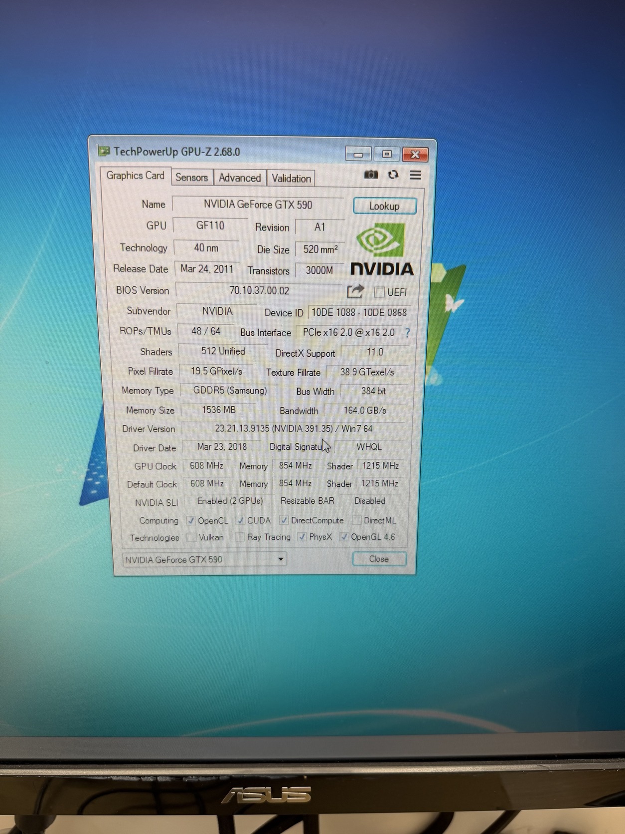Click the ROPs/TMUs value 48 / 64
Image resolution: width=625 pixels, height=834 pixels.
coord(206,331)
